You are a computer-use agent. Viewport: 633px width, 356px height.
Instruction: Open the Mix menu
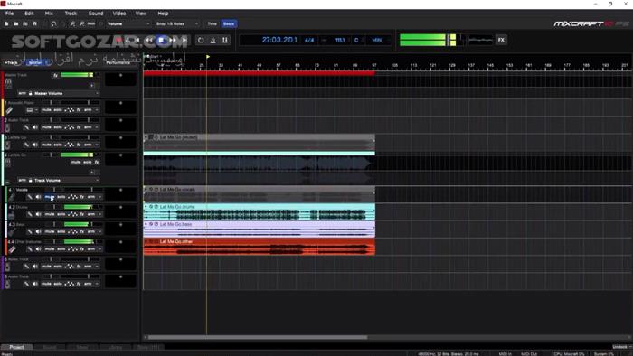(49, 14)
